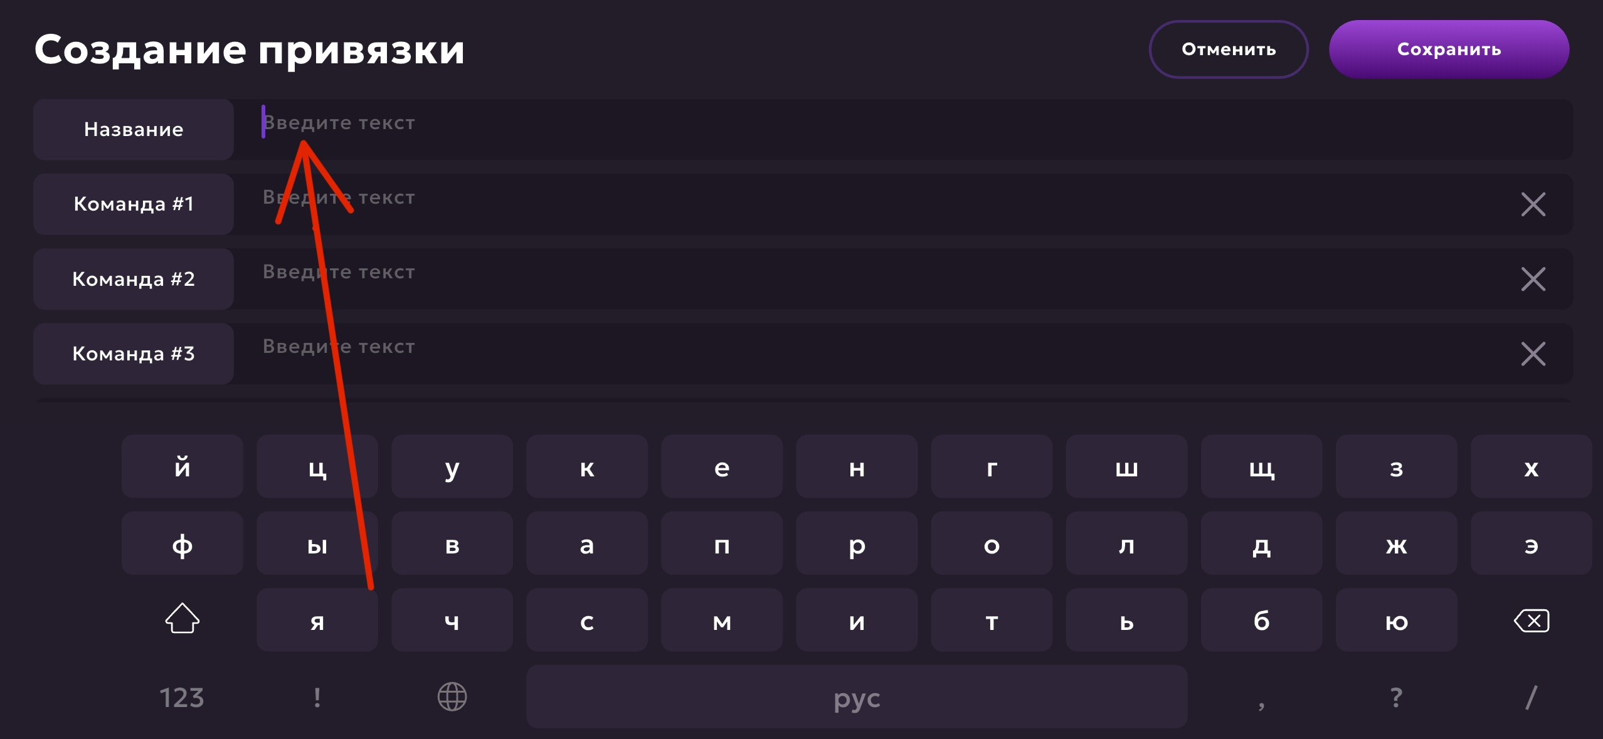Image resolution: width=1603 pixels, height=739 pixels.
Task: Tap the backspace delete key icon
Action: 1531,621
